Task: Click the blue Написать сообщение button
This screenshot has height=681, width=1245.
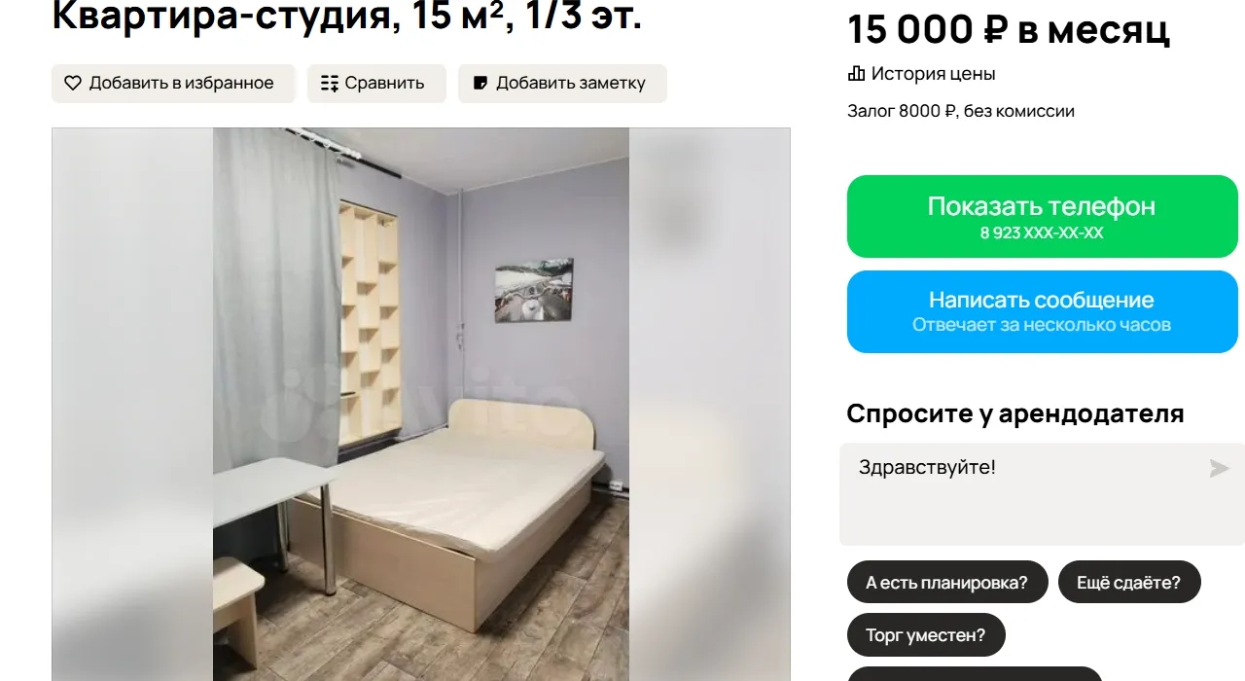Action: (1042, 311)
